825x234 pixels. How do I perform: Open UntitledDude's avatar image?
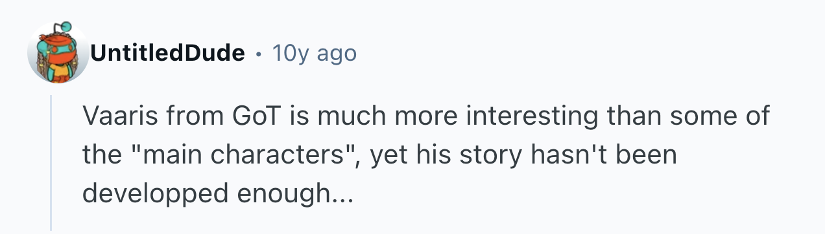(x=58, y=53)
